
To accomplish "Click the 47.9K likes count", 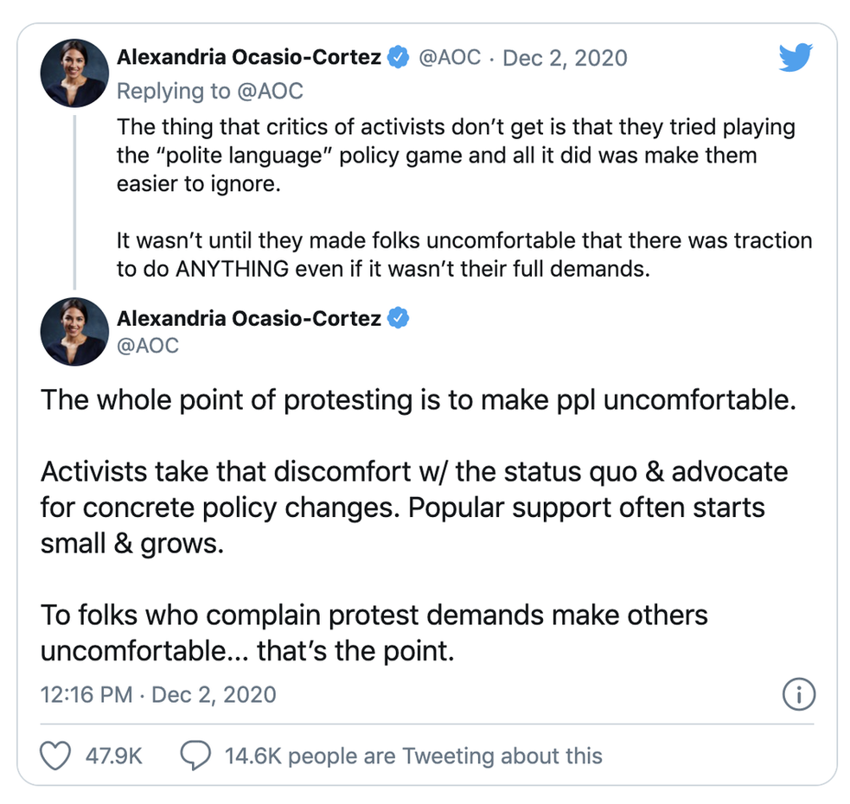I will click(x=113, y=756).
